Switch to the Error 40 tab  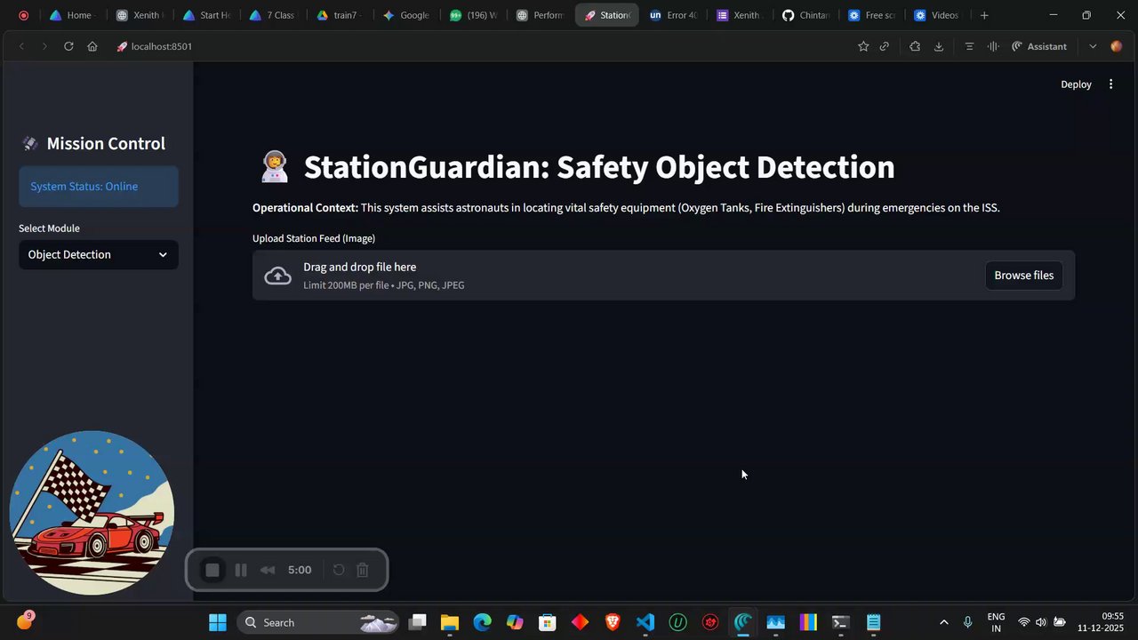[x=673, y=15]
